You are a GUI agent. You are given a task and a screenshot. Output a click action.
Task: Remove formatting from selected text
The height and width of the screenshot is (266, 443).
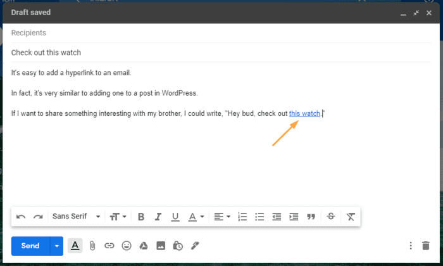(351, 217)
